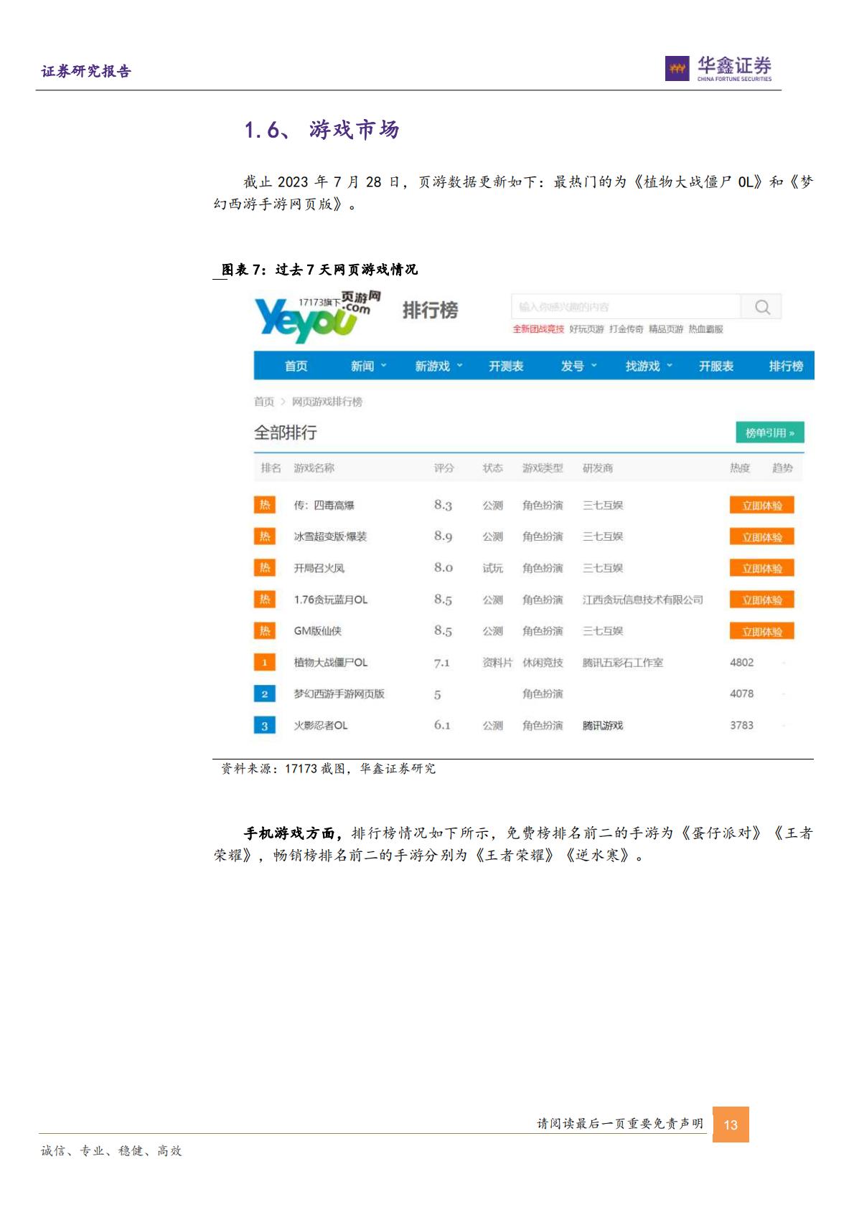854x1207 pixels.
Task: Click the 研发商 column header
Action: tap(598, 468)
